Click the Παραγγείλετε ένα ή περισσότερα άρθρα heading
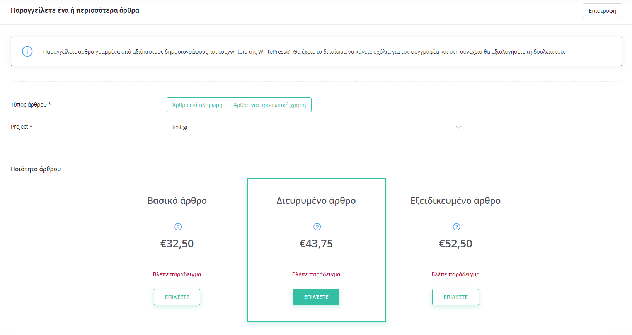632x335 pixels. [75, 10]
